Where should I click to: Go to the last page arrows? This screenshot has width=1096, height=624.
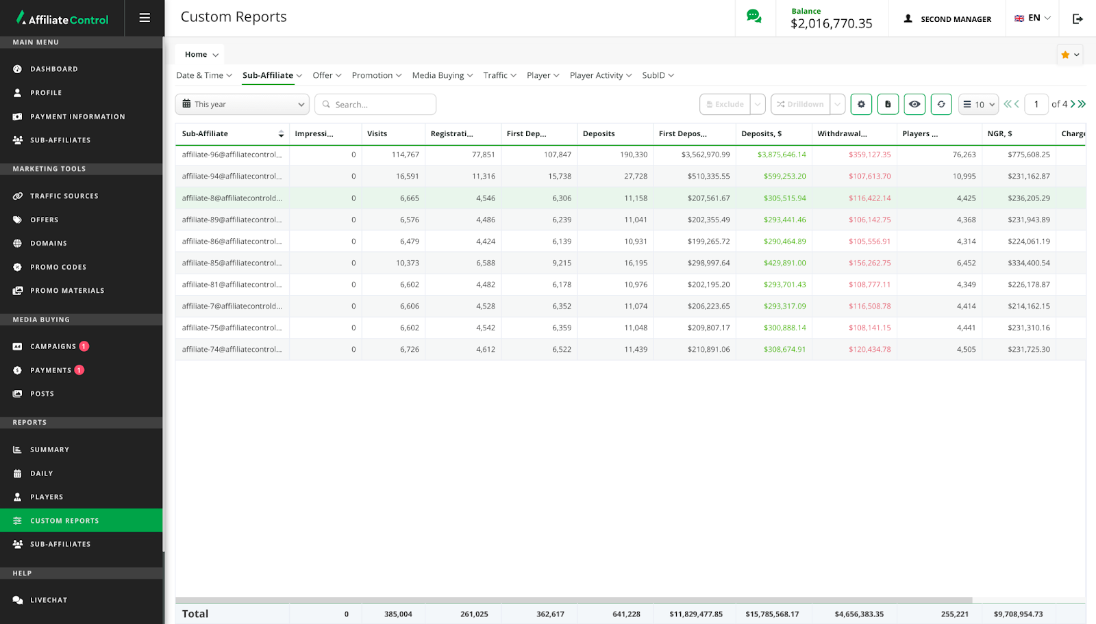1082,104
